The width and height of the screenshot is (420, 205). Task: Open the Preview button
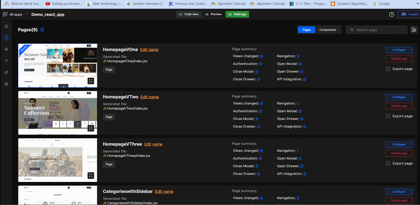(213, 14)
